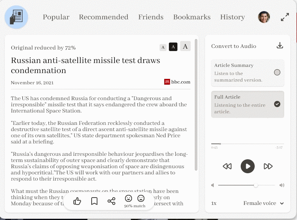Open the bbc.com source link
The width and height of the screenshot is (297, 220).
pyautogui.click(x=181, y=82)
